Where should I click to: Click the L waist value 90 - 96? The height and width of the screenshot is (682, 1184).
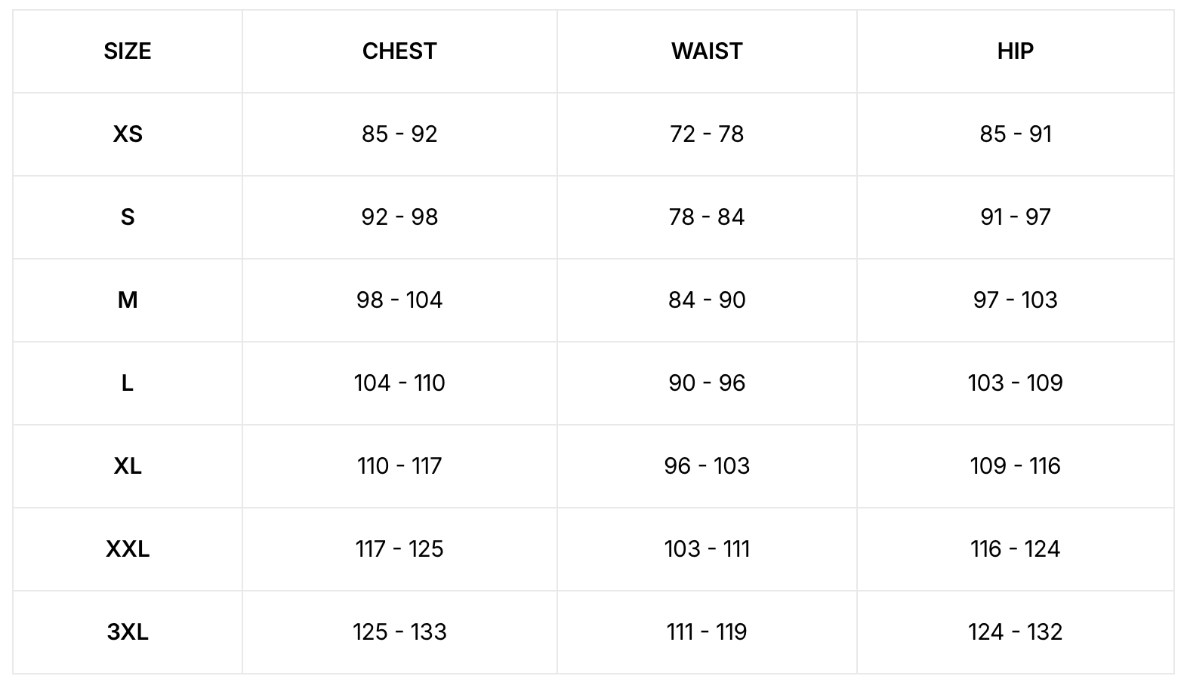click(x=707, y=383)
